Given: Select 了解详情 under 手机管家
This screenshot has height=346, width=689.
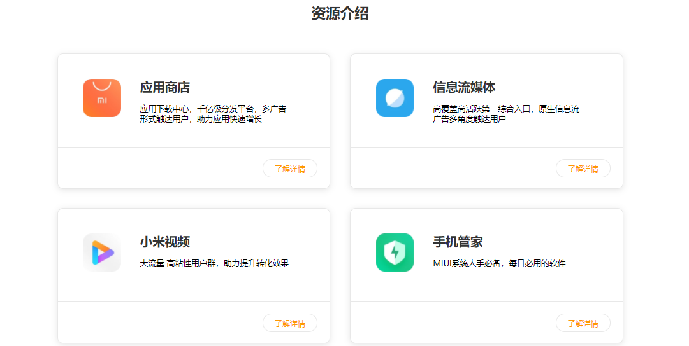Looking at the screenshot, I should 583,323.
